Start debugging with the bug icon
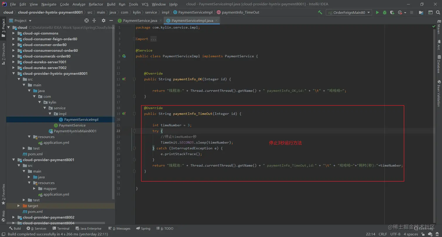The height and width of the screenshot is (237, 442). [385, 13]
